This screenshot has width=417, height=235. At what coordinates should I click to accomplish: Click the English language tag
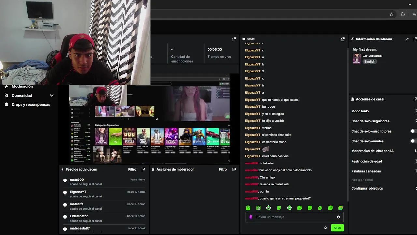pyautogui.click(x=369, y=61)
